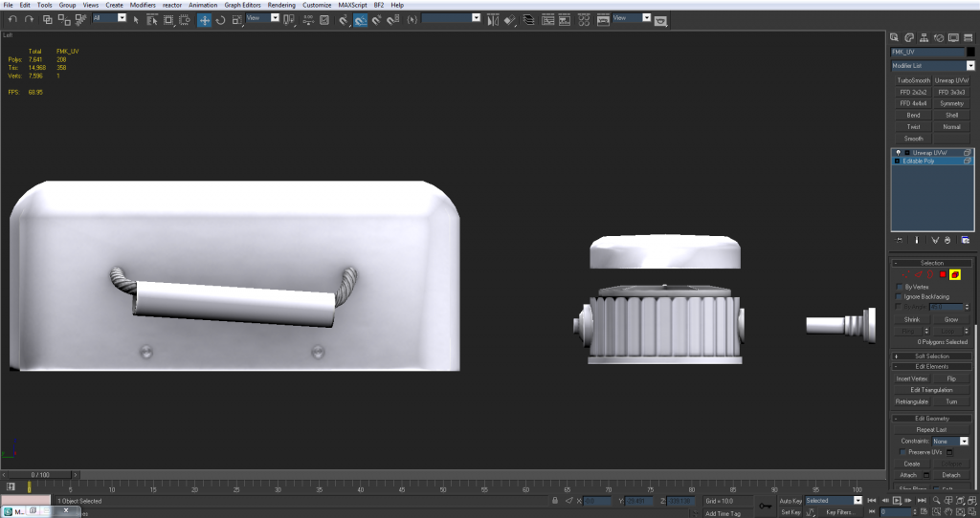Toggle Unwrap UVW modifier lightbulb

pos(898,153)
